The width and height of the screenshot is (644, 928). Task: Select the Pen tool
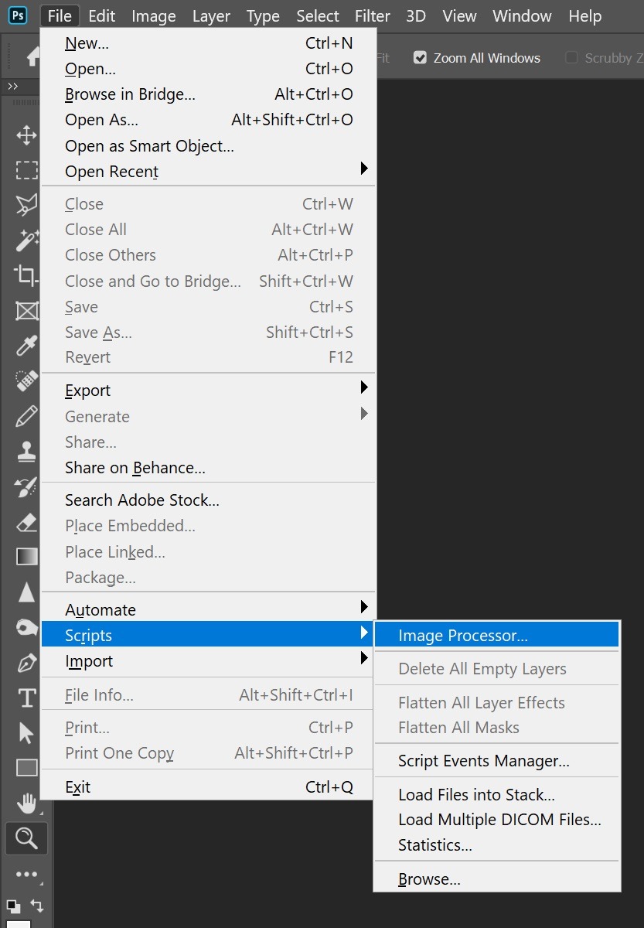(x=26, y=663)
